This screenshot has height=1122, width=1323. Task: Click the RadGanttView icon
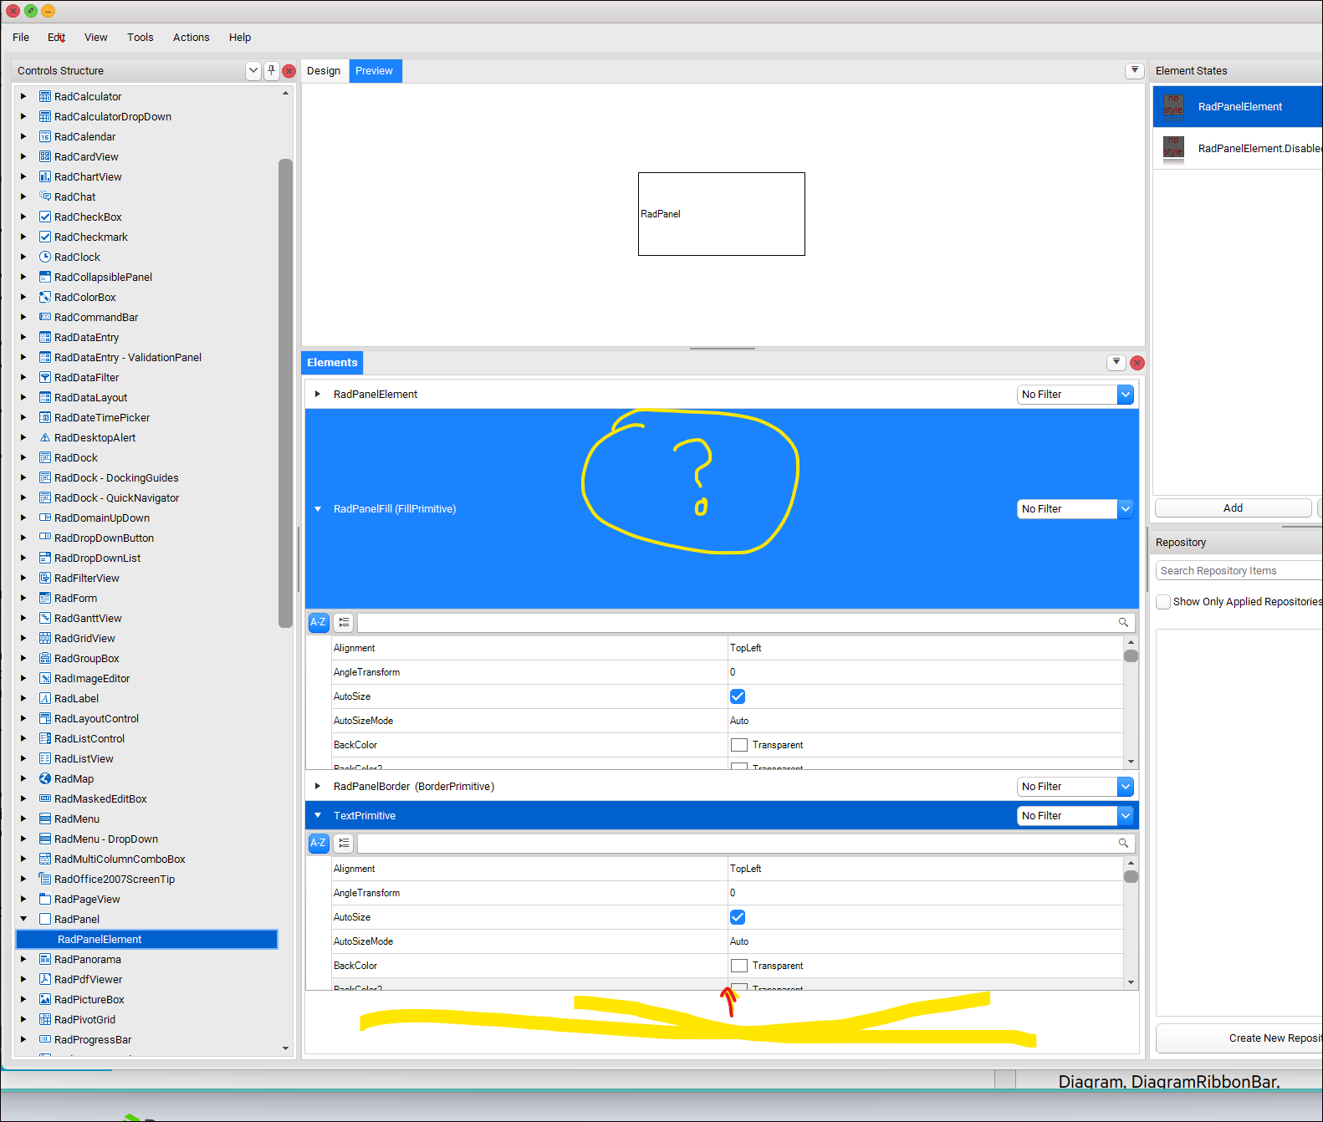(x=45, y=618)
